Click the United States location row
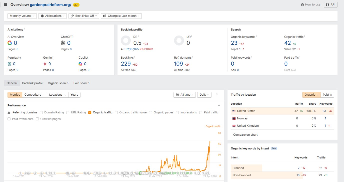 point(282,111)
